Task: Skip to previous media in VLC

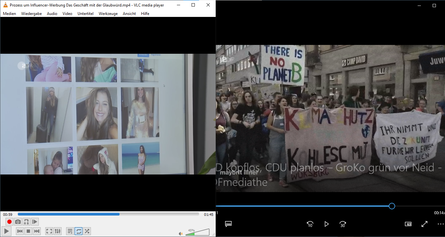Action: tap(20, 231)
